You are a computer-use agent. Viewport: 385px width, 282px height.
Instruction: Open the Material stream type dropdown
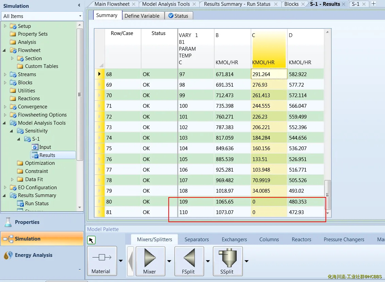point(121,261)
